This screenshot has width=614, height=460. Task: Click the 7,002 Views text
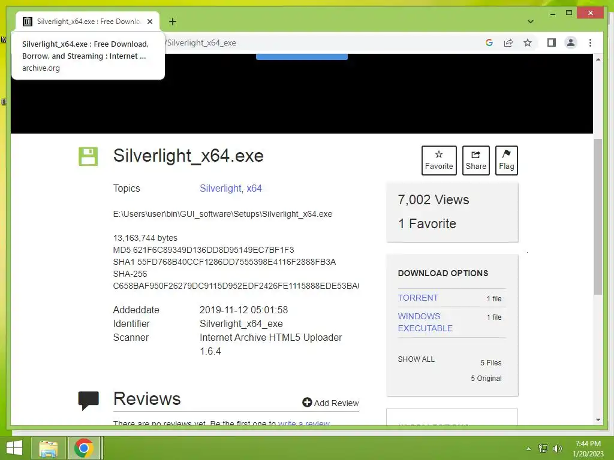click(x=434, y=200)
